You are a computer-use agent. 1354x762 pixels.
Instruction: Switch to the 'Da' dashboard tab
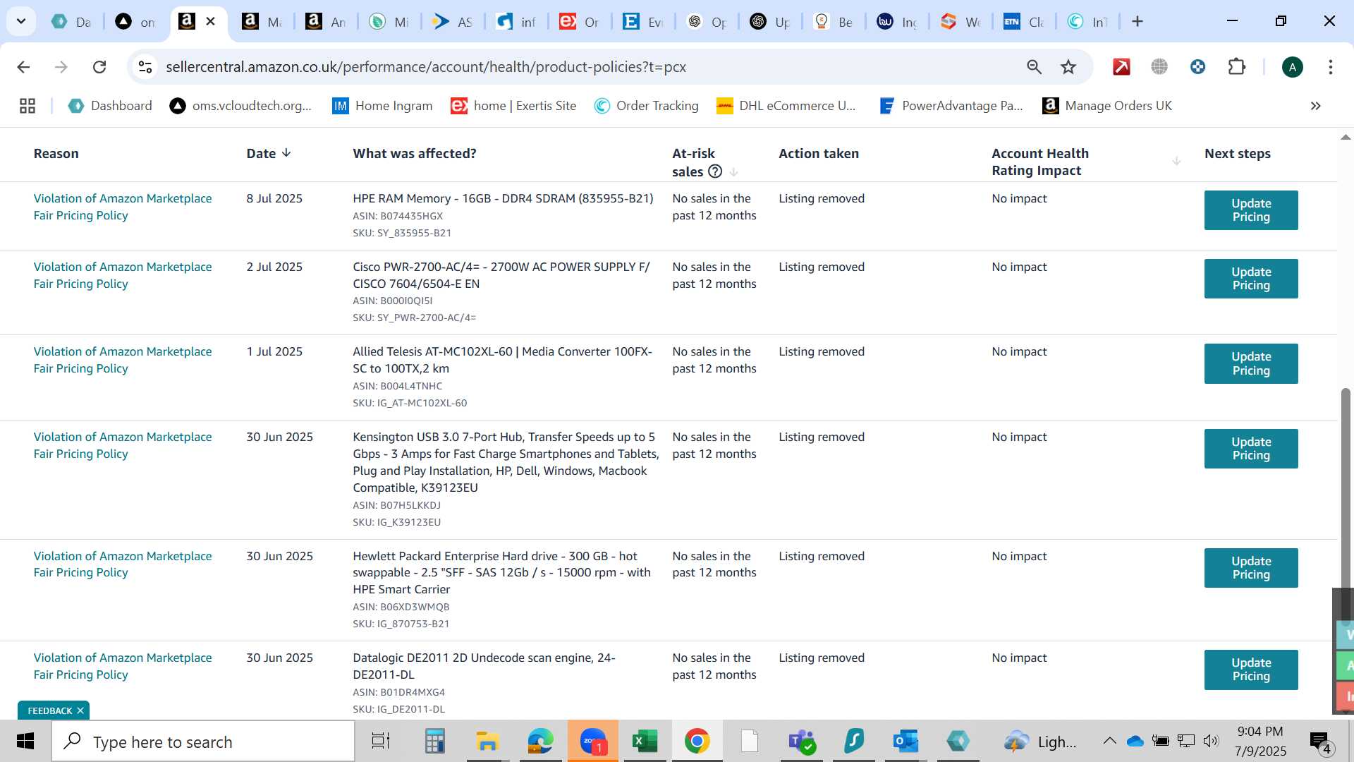pyautogui.click(x=72, y=22)
